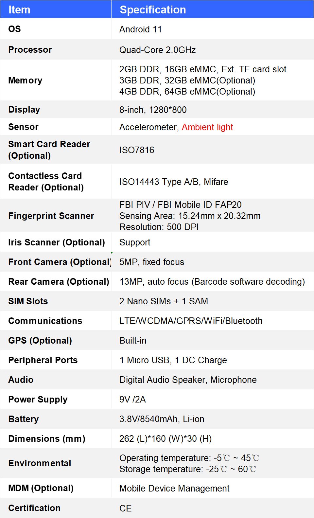The width and height of the screenshot is (314, 518).
Task: Select the "8-inch, 1280*800" display value
Action: (153, 110)
